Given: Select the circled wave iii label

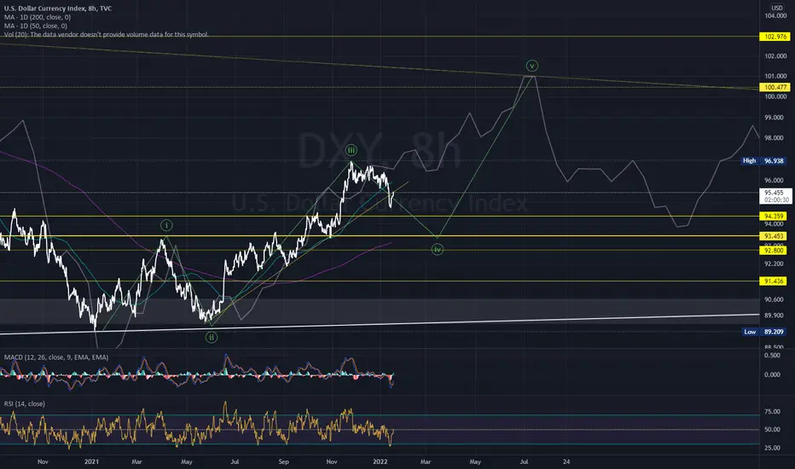Looking at the screenshot, I should tap(351, 150).
